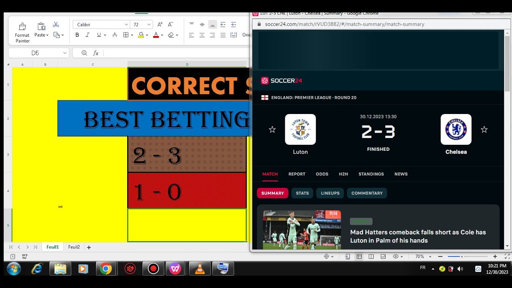The width and height of the screenshot is (512, 288).
Task: Click the decrease indent icon
Action: point(223,25)
